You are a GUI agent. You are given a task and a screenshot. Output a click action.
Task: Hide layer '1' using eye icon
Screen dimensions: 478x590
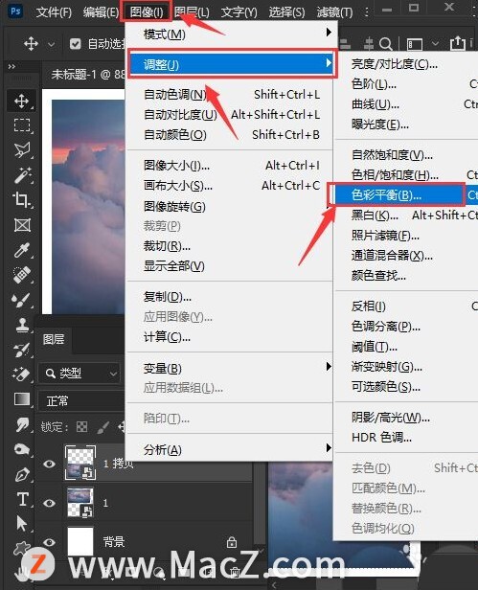point(49,503)
